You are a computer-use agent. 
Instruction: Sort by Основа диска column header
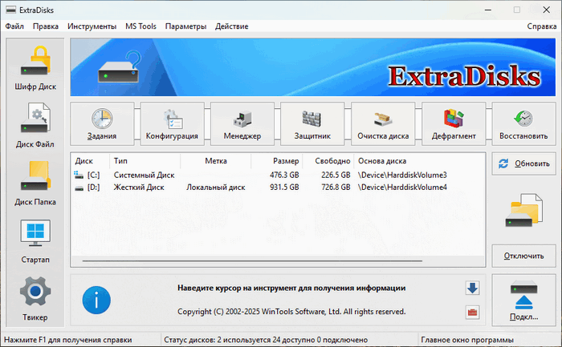click(419, 161)
